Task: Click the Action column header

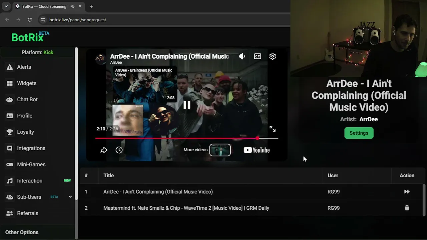Action: coord(407,175)
